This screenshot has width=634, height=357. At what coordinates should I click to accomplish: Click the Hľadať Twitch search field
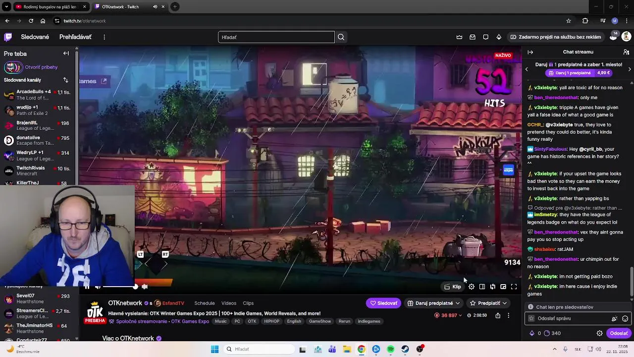276,37
